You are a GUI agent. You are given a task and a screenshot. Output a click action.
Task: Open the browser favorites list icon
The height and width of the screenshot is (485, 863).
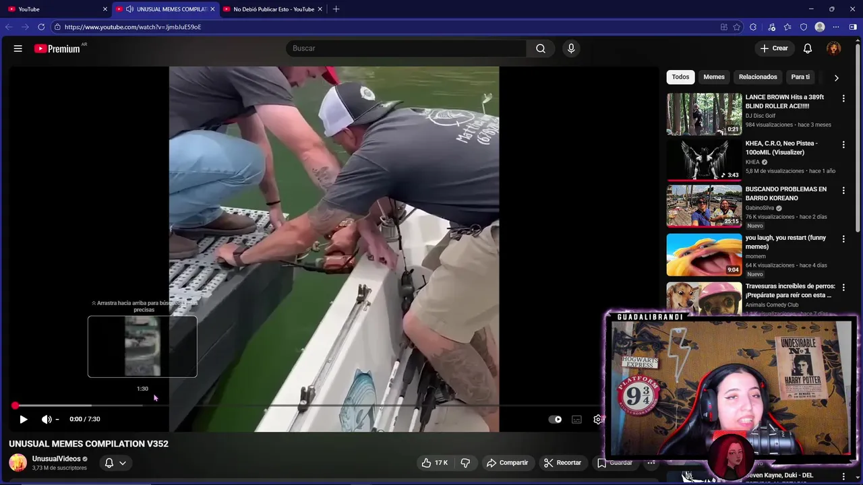click(787, 27)
